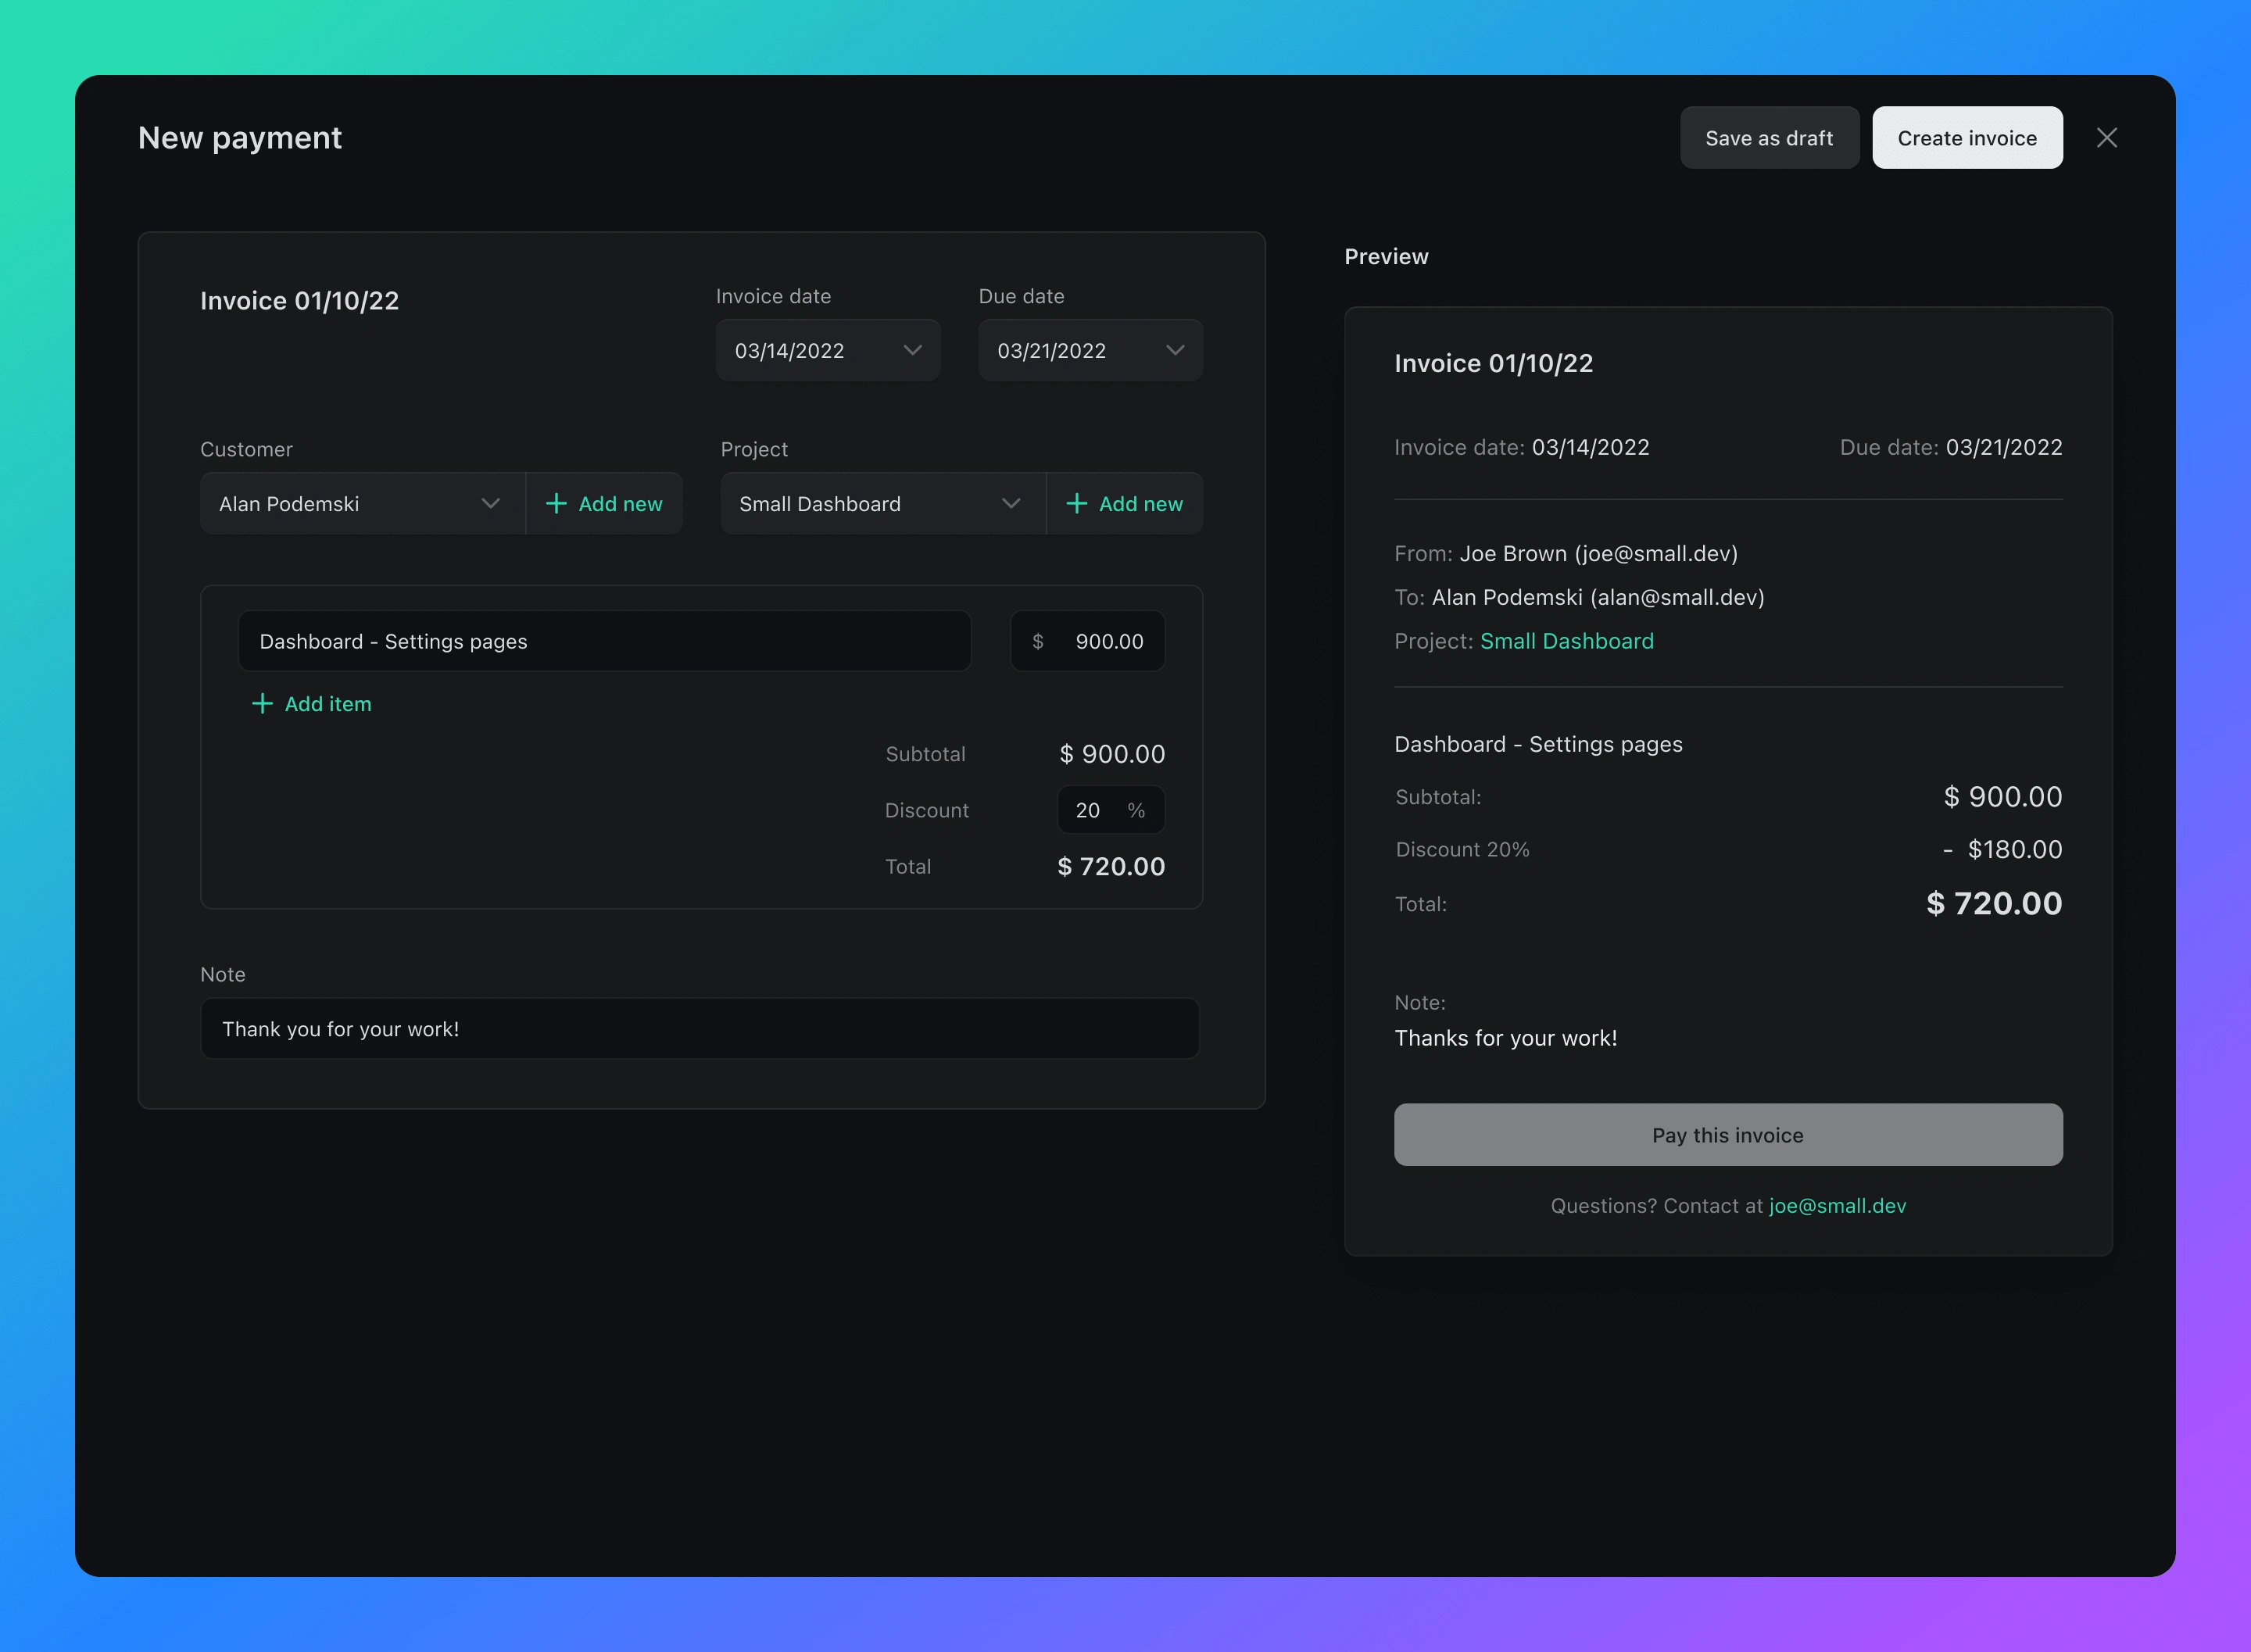Image resolution: width=2251 pixels, height=1652 pixels.
Task: Click the Dashboard - Settings pages item field
Action: coord(603,641)
